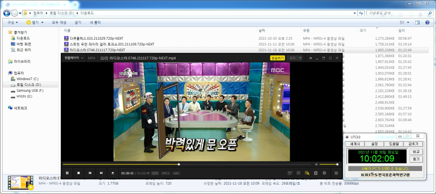Switch PotPlayer to fullscreen mode
The image size is (436, 194).
point(330,58)
